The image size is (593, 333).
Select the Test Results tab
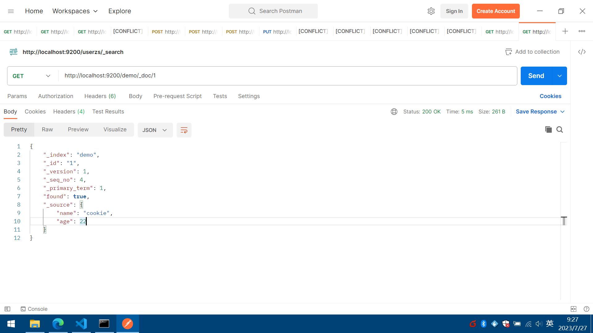pos(108,112)
